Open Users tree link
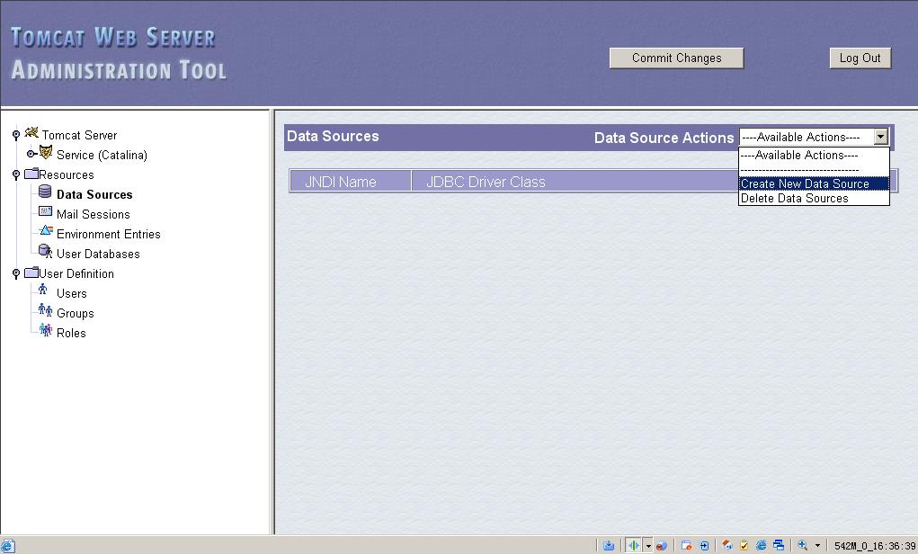918x554 pixels. pyautogui.click(x=71, y=293)
